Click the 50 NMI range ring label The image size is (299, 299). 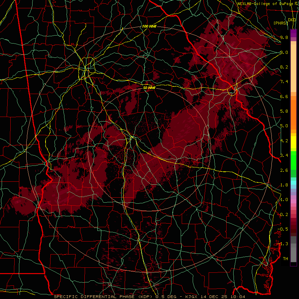pos(149,88)
